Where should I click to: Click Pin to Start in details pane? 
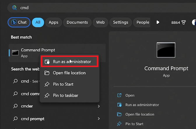[x=134, y=124]
